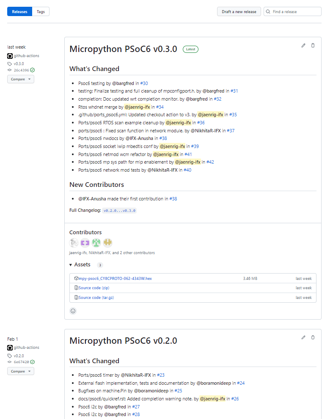
Task: Click the @IFX-Anusha mention under New Contributors
Action: [92, 199]
